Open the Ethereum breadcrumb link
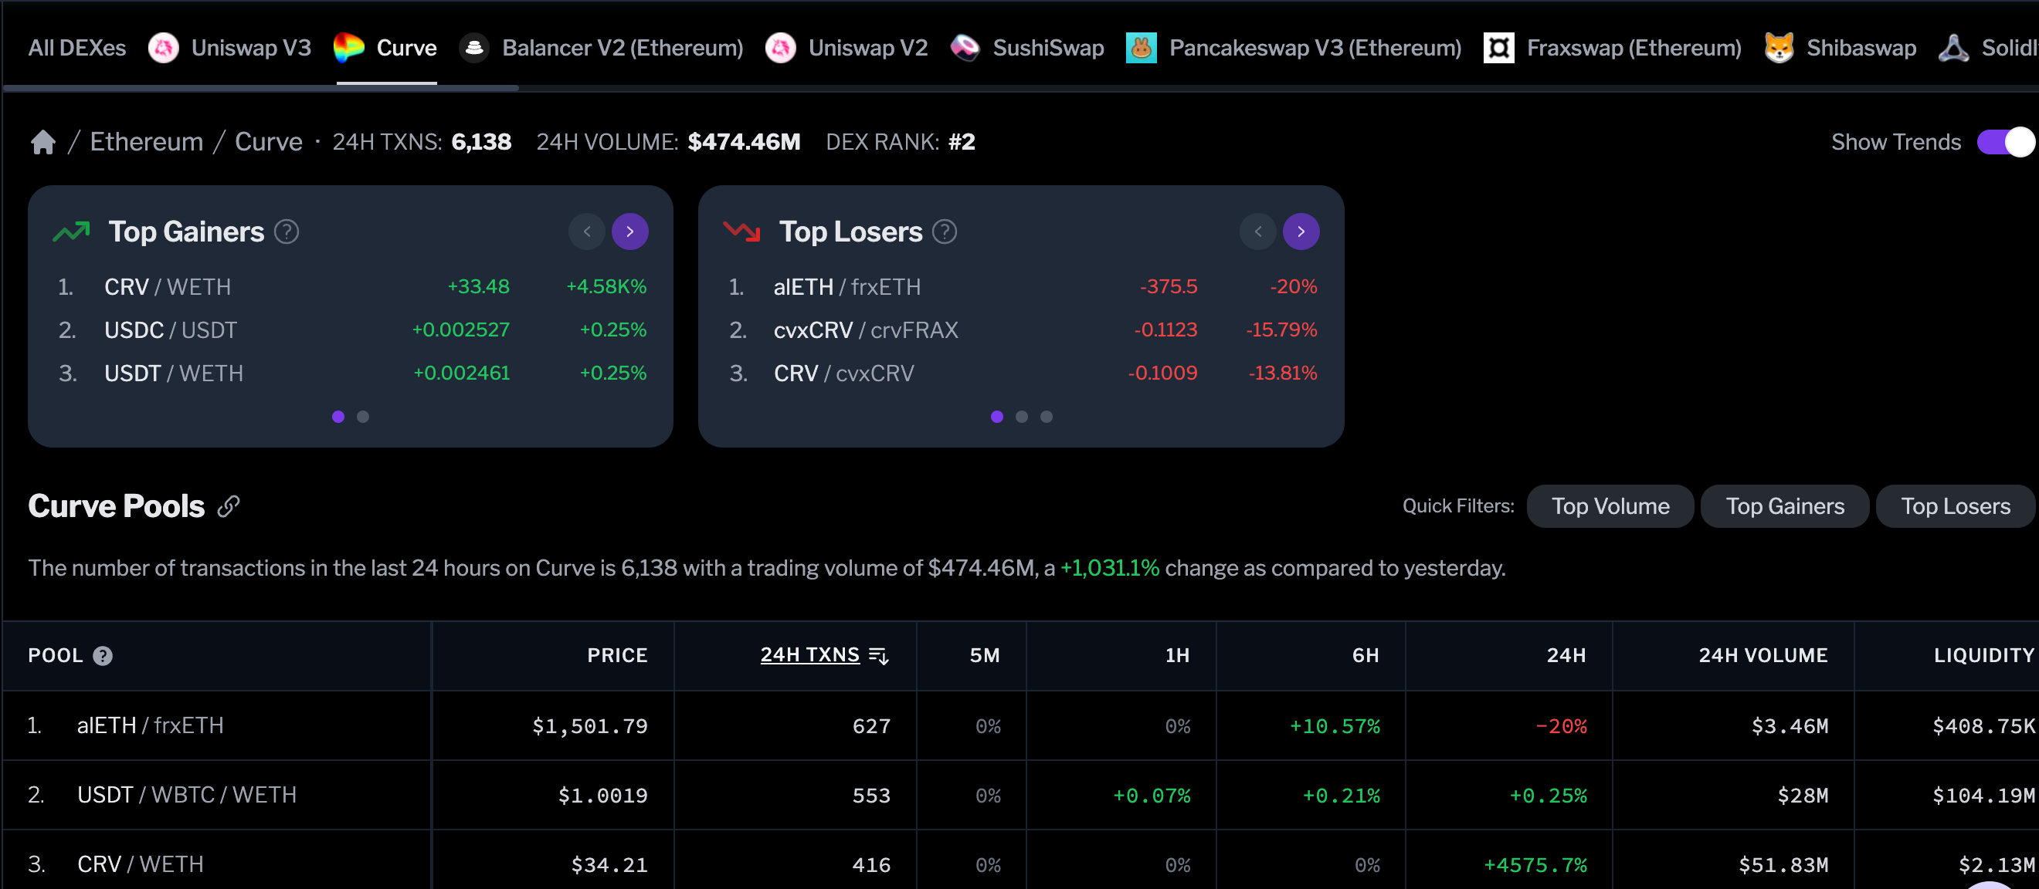This screenshot has height=889, width=2039. point(147,142)
